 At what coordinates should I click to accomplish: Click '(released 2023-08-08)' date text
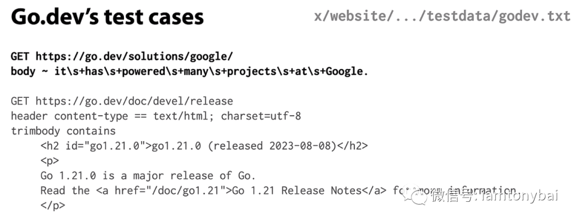[x=272, y=146]
